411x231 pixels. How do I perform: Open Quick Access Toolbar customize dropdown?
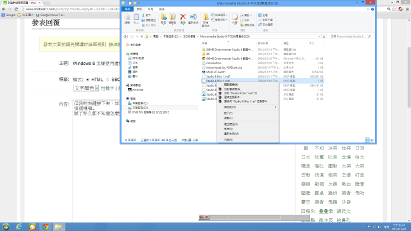click(x=139, y=3)
